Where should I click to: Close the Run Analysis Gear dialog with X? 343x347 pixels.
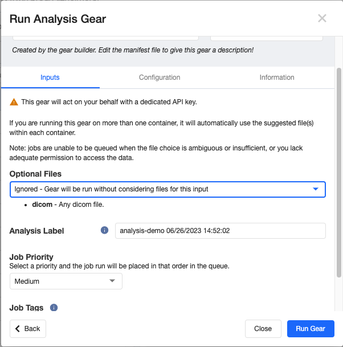tap(322, 18)
